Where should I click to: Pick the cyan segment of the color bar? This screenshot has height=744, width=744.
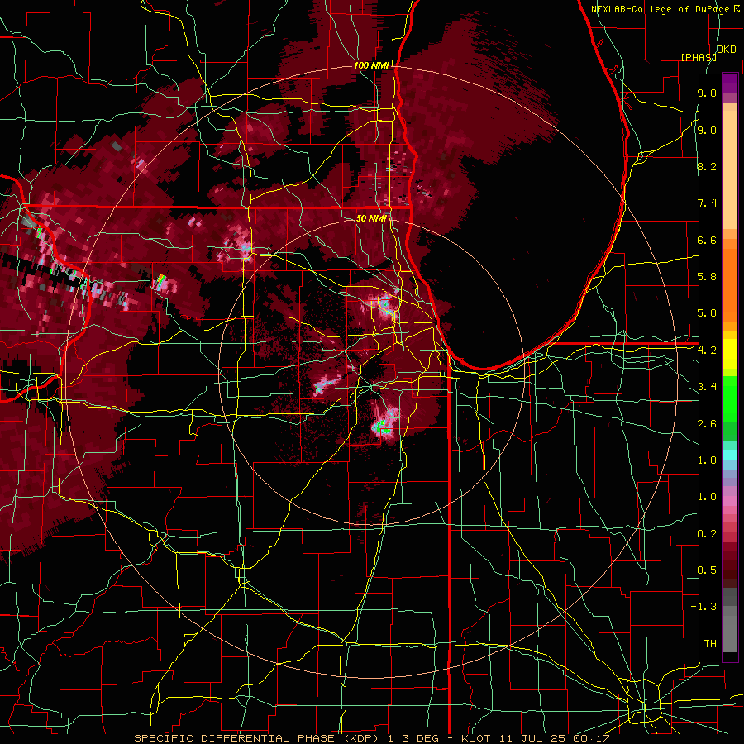(x=730, y=455)
